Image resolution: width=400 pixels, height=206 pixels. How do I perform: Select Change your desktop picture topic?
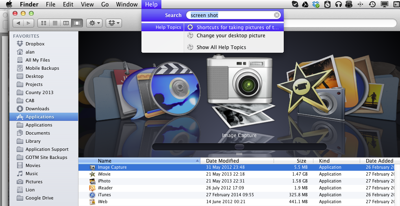[234, 36]
